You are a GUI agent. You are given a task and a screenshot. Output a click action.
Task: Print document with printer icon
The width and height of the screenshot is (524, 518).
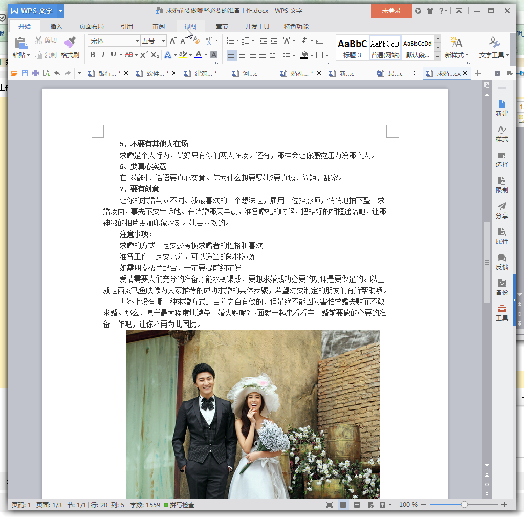click(x=35, y=73)
